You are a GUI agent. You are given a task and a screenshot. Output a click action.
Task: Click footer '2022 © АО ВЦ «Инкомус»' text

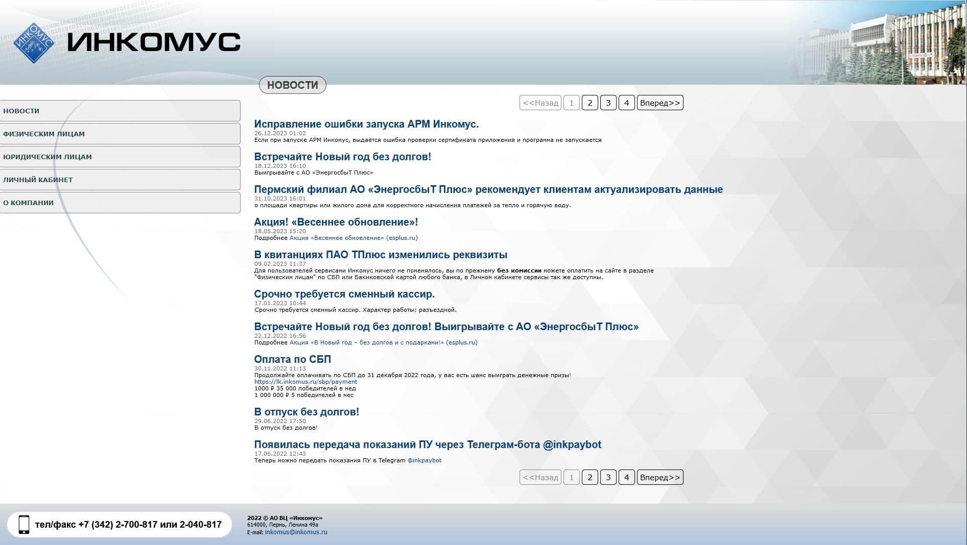tap(285, 518)
